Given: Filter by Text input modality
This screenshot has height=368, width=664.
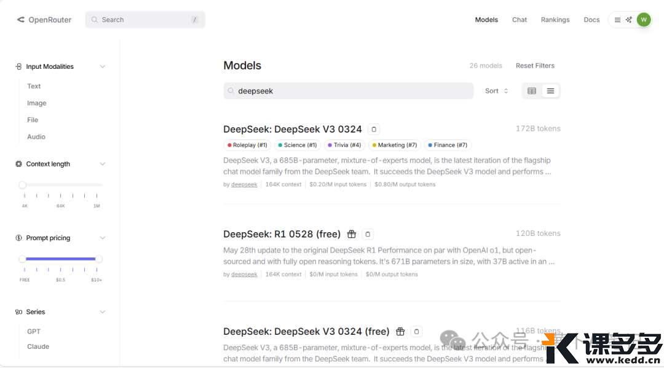Looking at the screenshot, I should point(34,86).
